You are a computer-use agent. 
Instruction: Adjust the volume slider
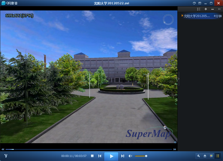tap(141, 156)
